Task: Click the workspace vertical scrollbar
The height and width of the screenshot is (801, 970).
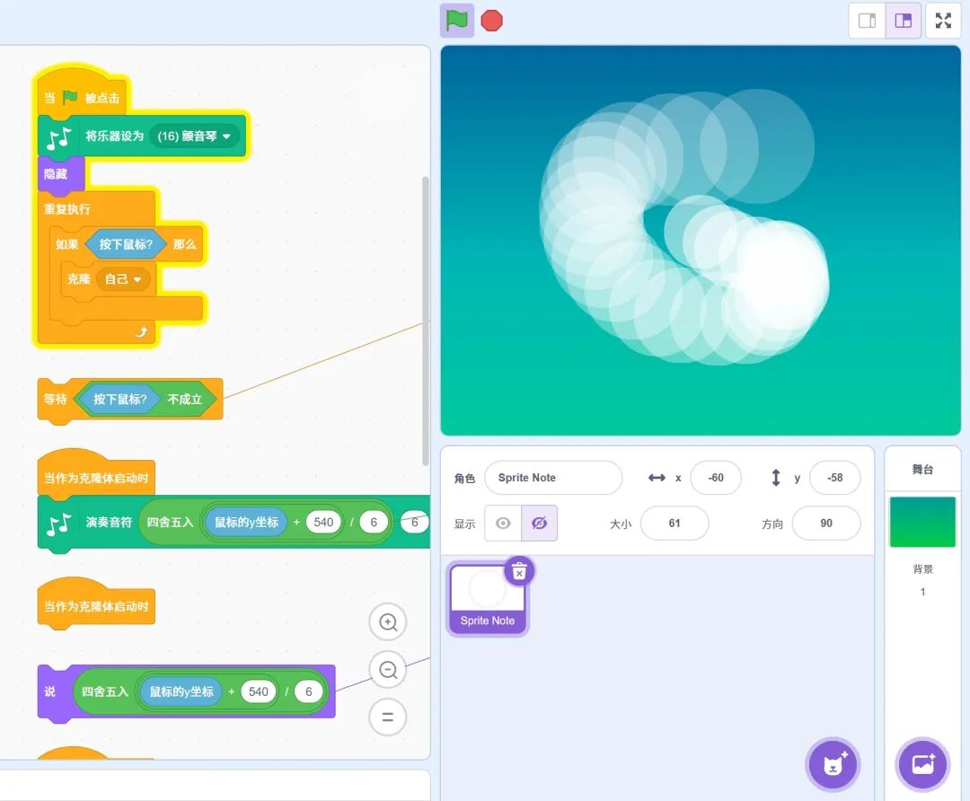Action: [x=425, y=321]
